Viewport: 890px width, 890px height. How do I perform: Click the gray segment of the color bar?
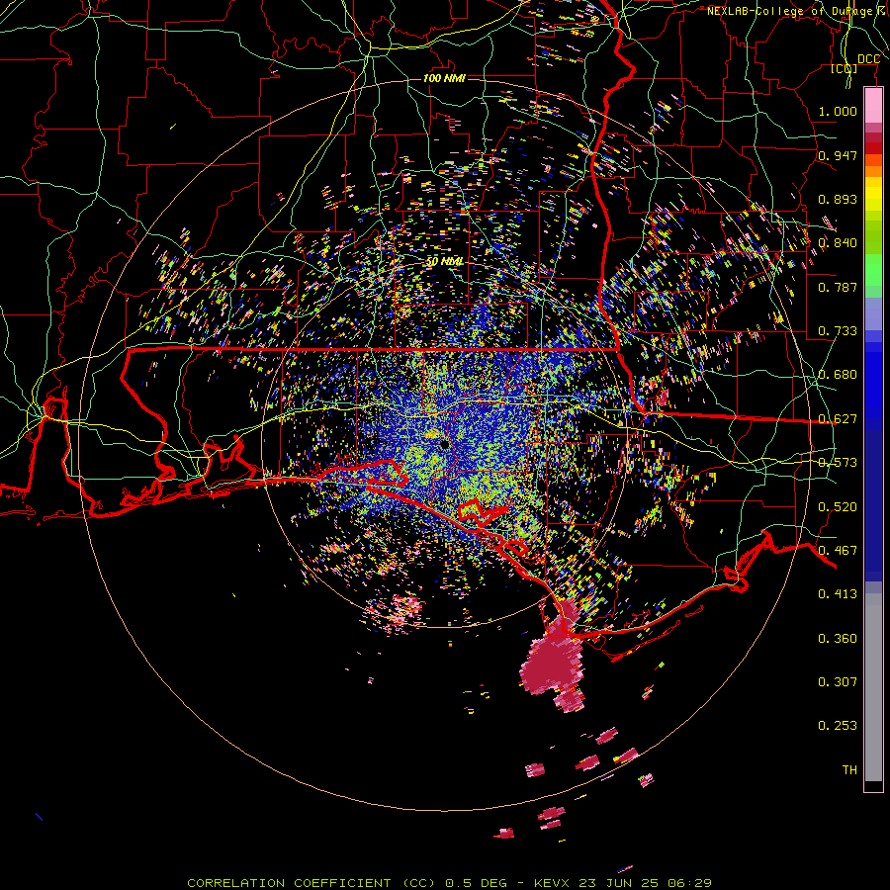click(x=873, y=692)
